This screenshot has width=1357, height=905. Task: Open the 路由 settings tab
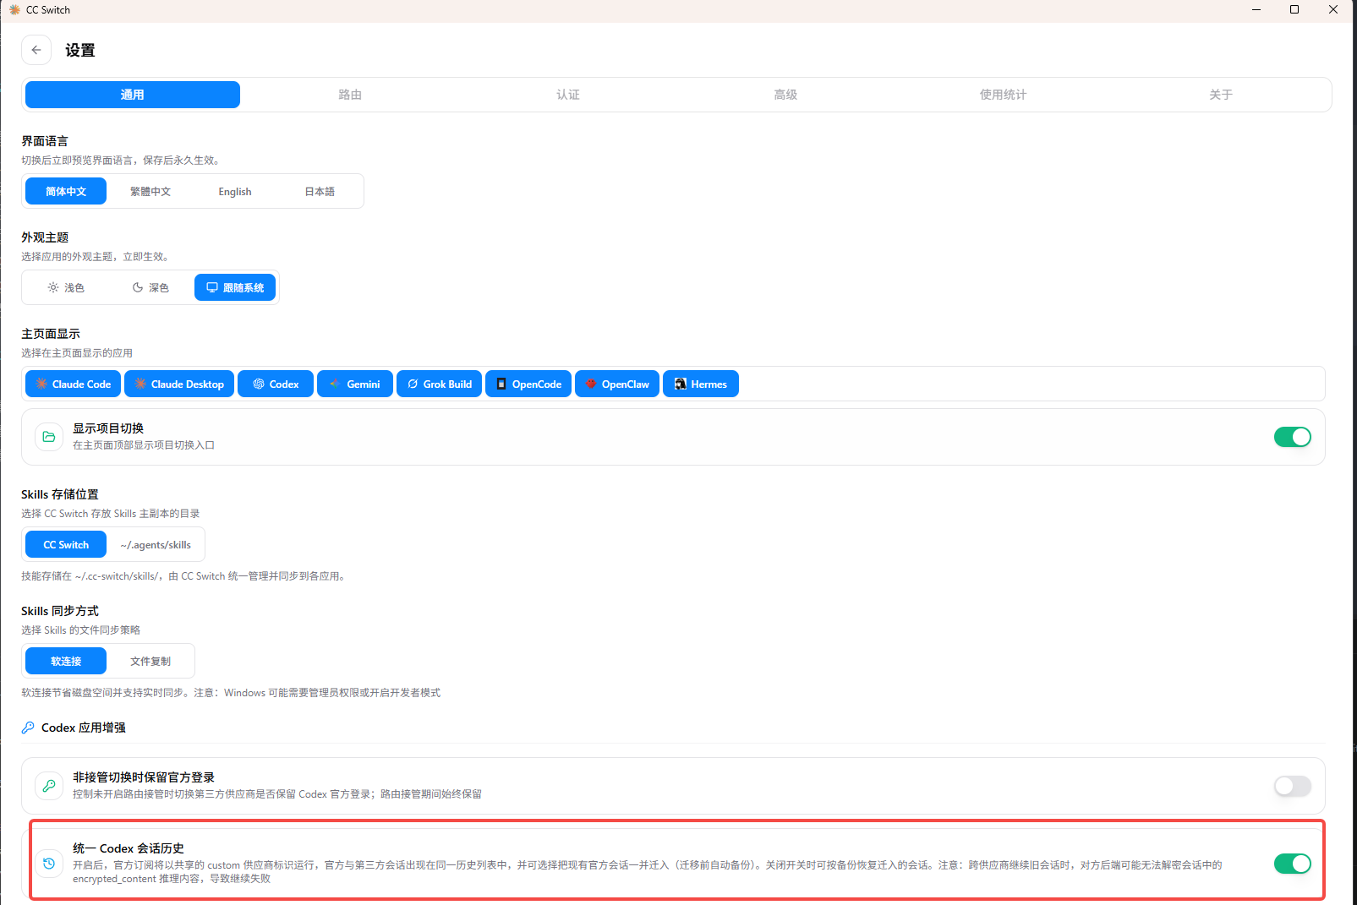[x=350, y=95]
